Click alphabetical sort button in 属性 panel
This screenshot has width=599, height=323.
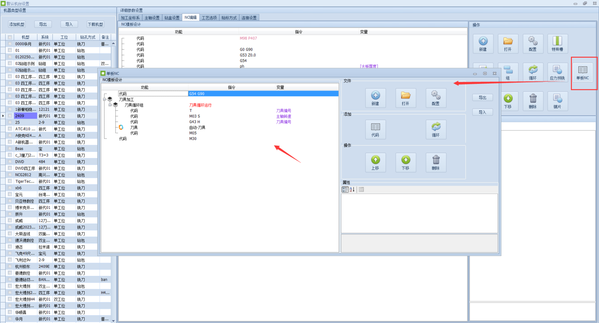click(352, 190)
